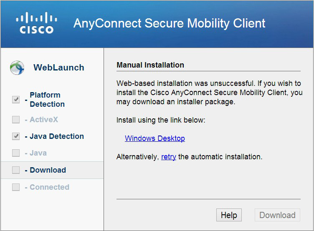Click the WebLaunch globe icon
This screenshot has width=314, height=231.
tap(17, 68)
